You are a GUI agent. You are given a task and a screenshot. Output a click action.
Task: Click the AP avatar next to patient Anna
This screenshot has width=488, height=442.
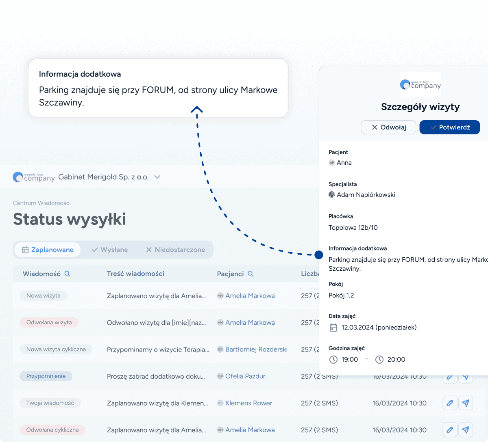click(x=332, y=162)
